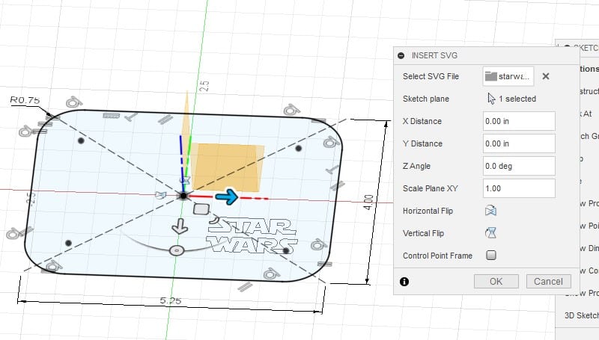599x340 pixels.
Task: Click the planar move square manipulator
Action: point(201,209)
